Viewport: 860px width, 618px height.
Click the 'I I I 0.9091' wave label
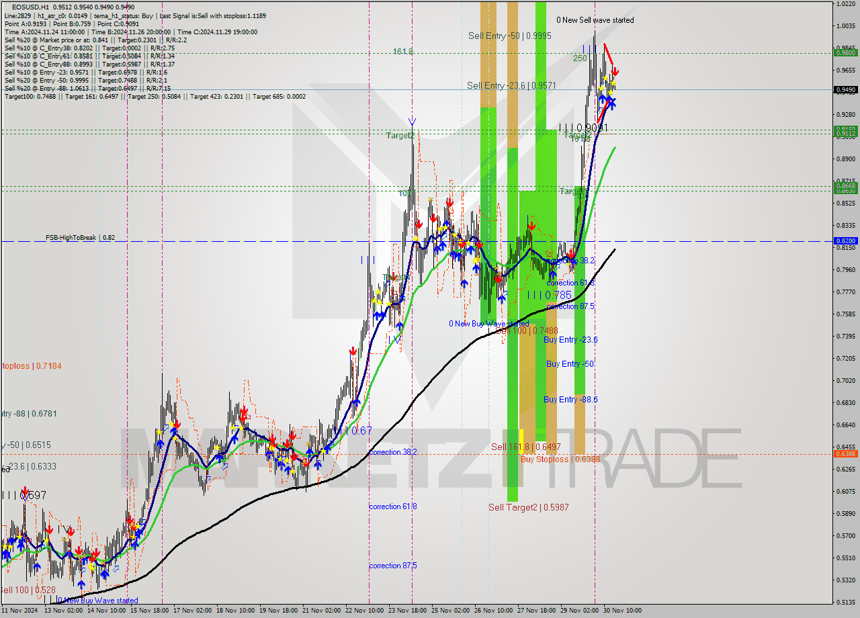(x=583, y=128)
